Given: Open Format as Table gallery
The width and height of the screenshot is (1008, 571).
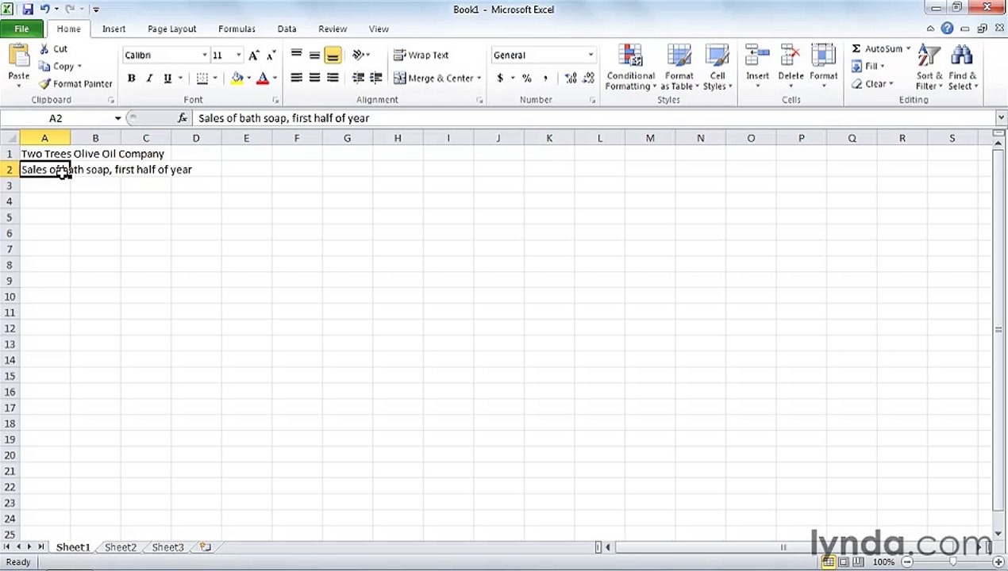Looking at the screenshot, I should 679,68.
